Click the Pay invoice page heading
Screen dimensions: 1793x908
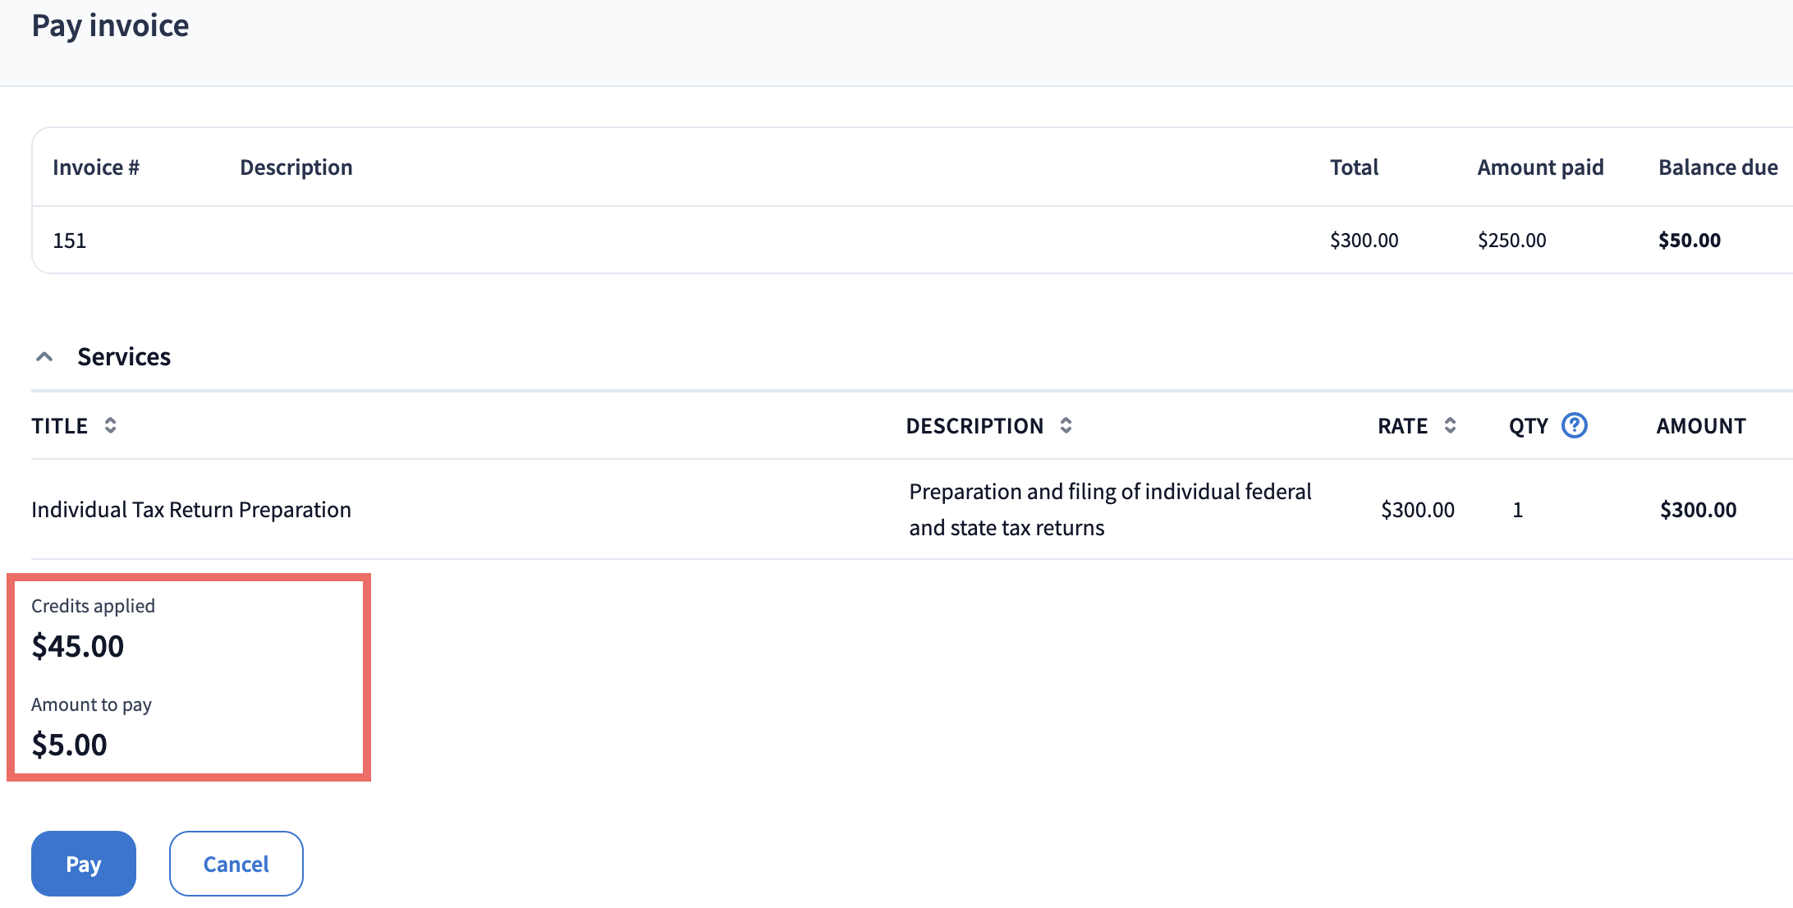click(x=111, y=26)
